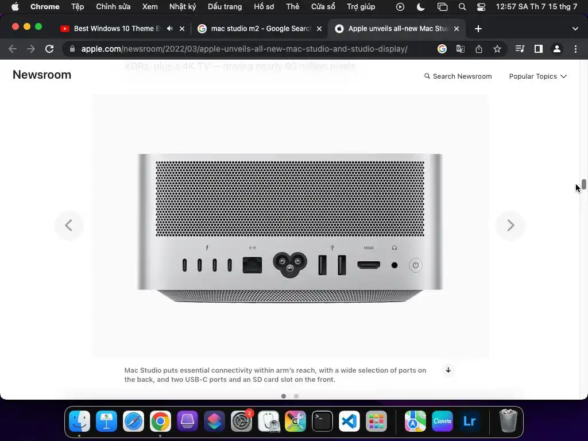588x441 pixels.
Task: Toggle the Chrome side panel
Action: point(539,49)
